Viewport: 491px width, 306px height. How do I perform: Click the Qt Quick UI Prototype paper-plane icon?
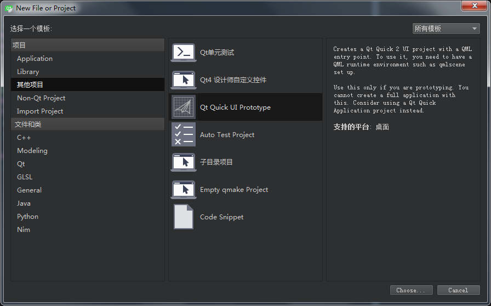[184, 107]
